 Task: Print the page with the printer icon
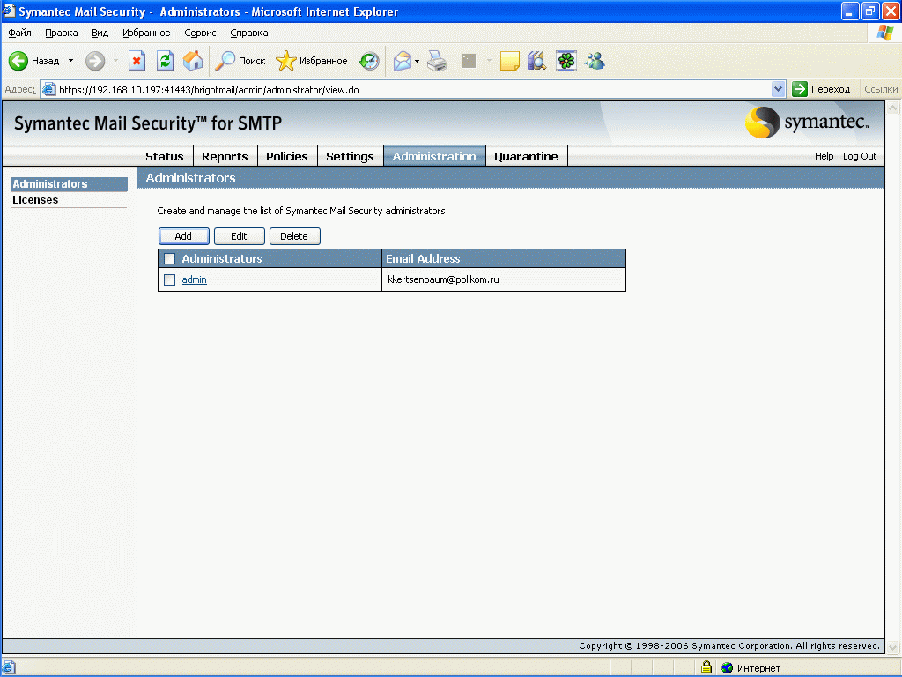click(437, 61)
